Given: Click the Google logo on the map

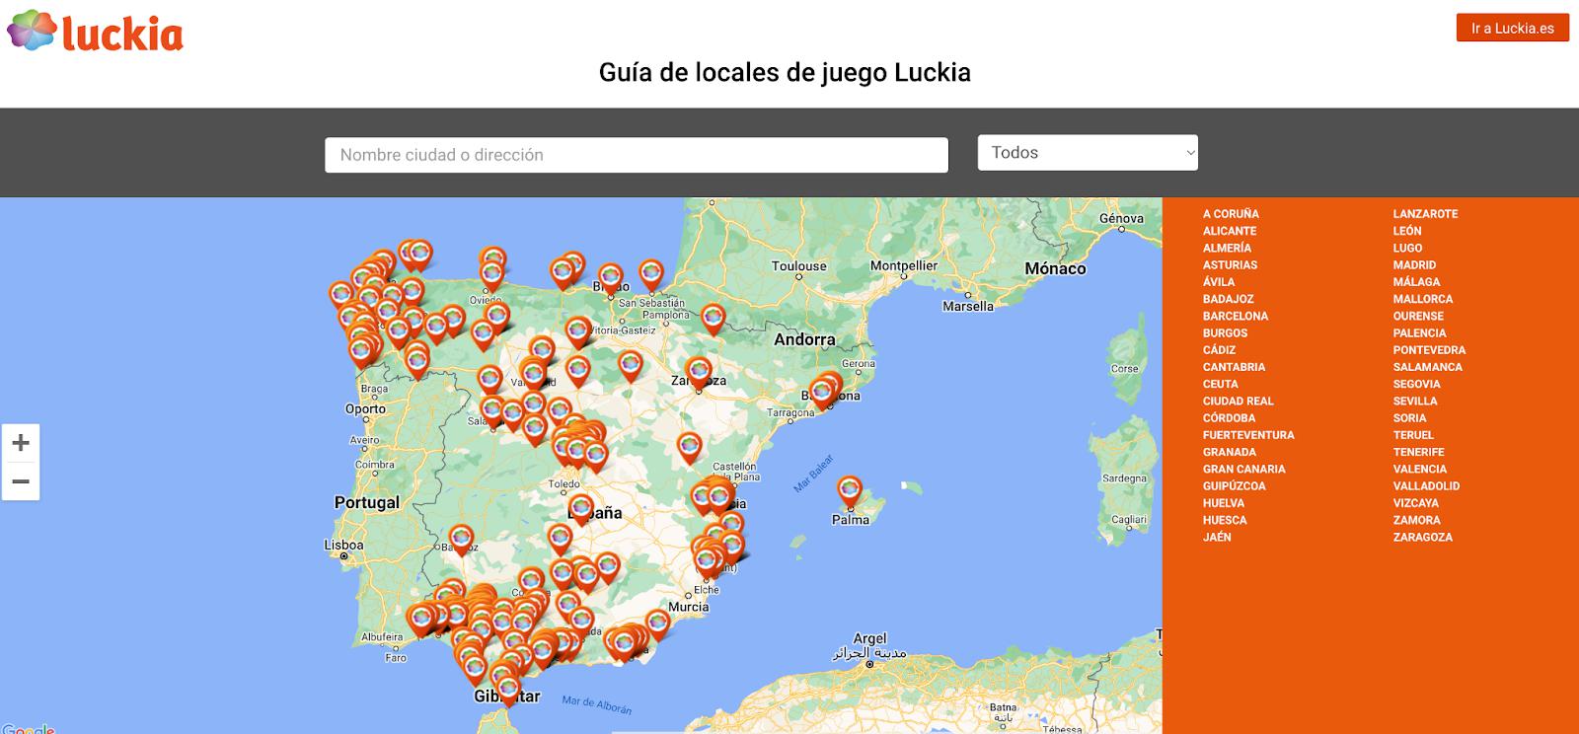Looking at the screenshot, I should click(28, 728).
